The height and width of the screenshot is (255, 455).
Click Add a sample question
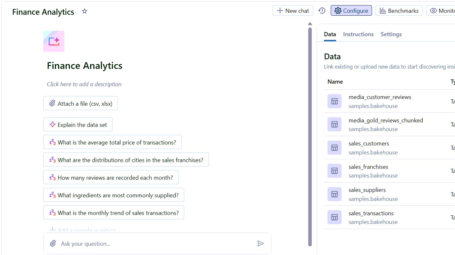[x=82, y=229]
